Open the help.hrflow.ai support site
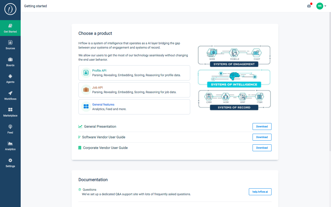 260,192
